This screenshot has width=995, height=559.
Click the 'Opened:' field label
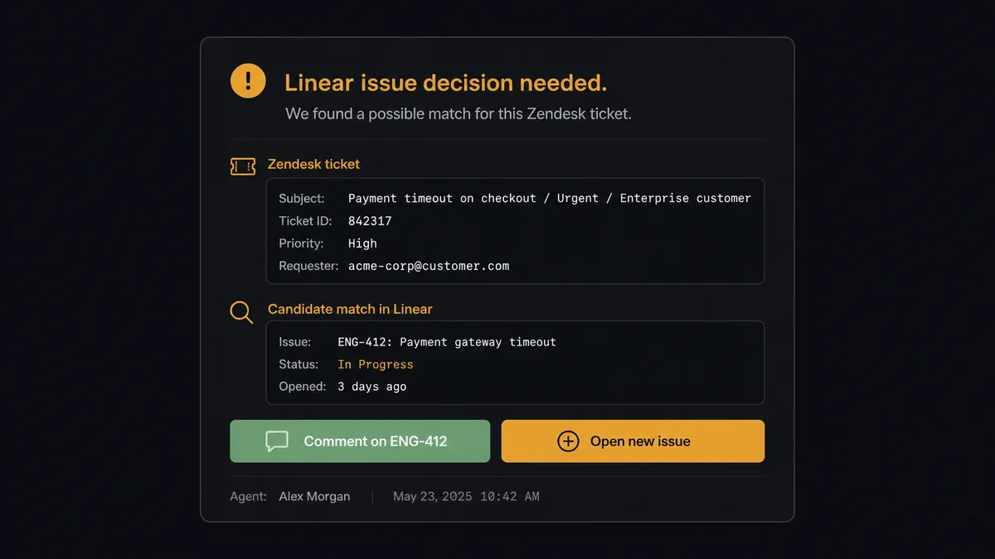302,387
